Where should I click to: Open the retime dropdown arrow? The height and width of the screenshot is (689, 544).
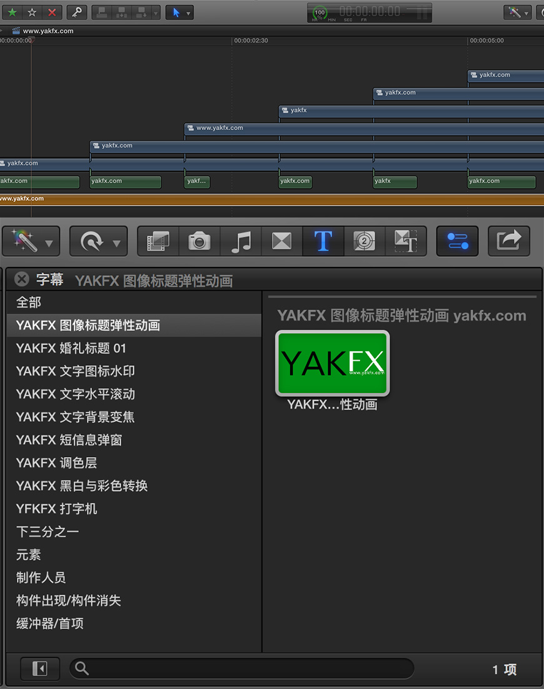pyautogui.click(x=116, y=243)
